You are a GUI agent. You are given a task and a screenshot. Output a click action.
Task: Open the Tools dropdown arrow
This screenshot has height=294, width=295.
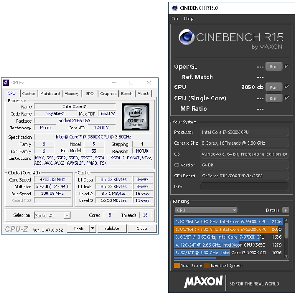93,229
